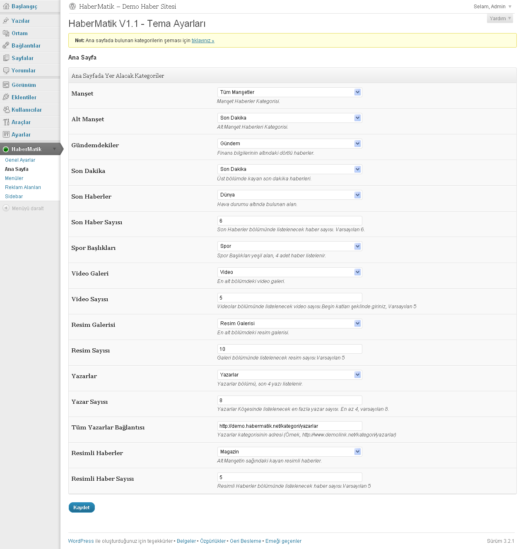Collapse the HaberMatik menu arrow

pos(54,149)
